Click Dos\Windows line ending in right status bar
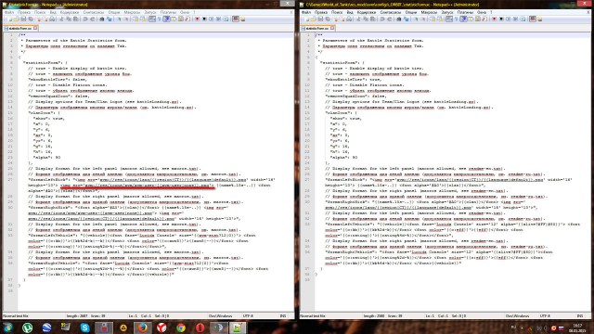The width and height of the screenshot is (594, 334). point(517,315)
